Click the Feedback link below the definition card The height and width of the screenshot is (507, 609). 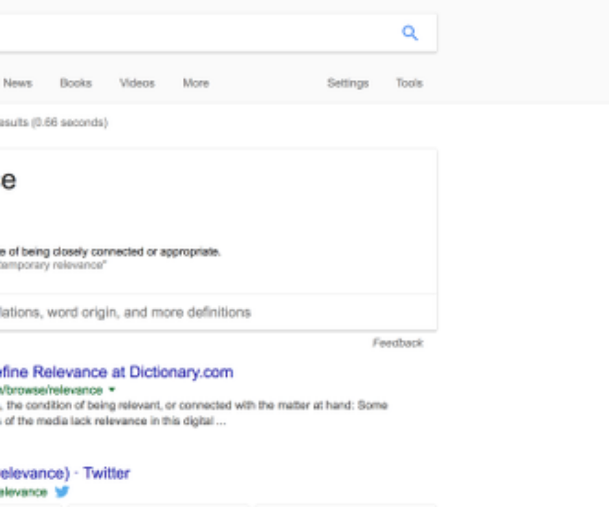[398, 343]
